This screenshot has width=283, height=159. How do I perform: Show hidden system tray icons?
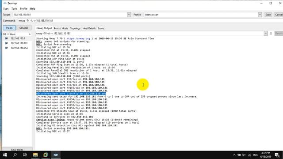point(234,155)
